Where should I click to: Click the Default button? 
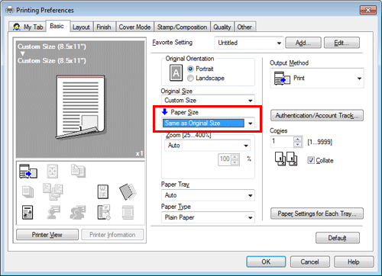(x=338, y=238)
